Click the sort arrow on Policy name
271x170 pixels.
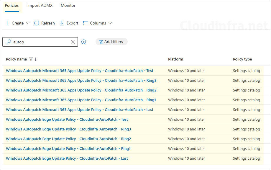36,59
